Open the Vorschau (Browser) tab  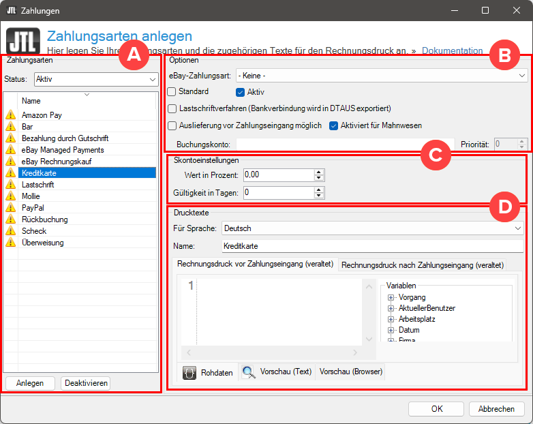pos(351,372)
